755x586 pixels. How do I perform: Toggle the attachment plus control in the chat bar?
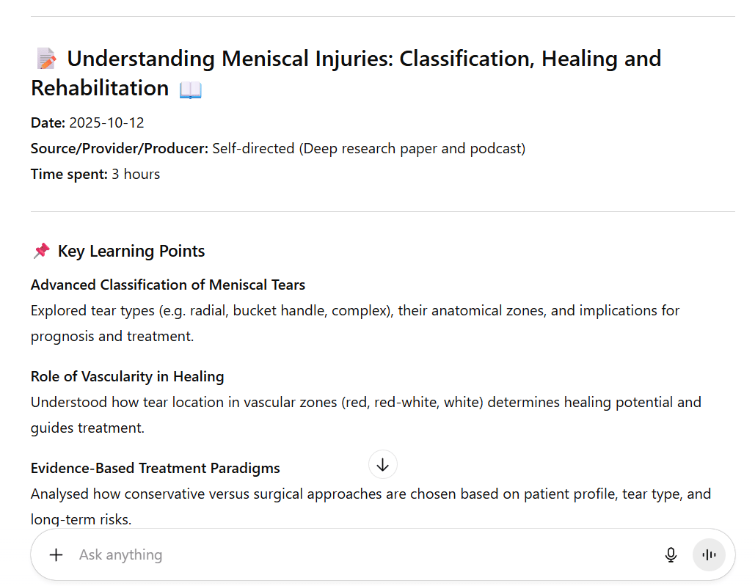pyautogui.click(x=56, y=554)
